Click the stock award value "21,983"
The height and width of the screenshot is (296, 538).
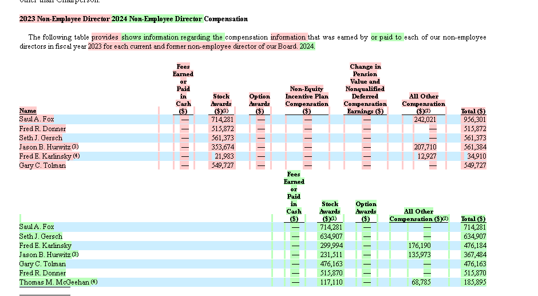[224, 156]
